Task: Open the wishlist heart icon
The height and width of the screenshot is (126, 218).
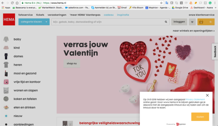Action: pyautogui.click(x=192, y=22)
